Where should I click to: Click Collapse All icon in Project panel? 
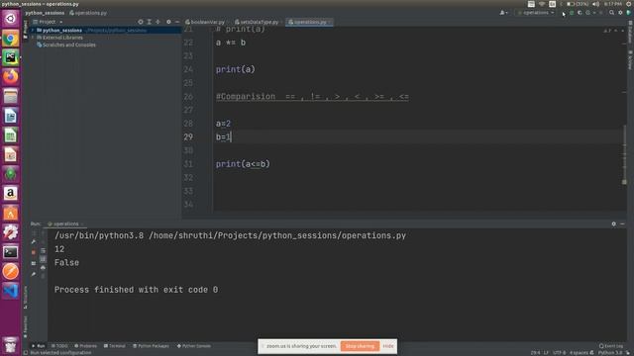(x=158, y=22)
